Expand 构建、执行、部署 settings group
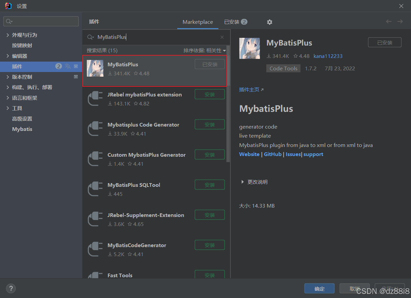Image resolution: width=411 pixels, height=298 pixels. click(x=8, y=87)
